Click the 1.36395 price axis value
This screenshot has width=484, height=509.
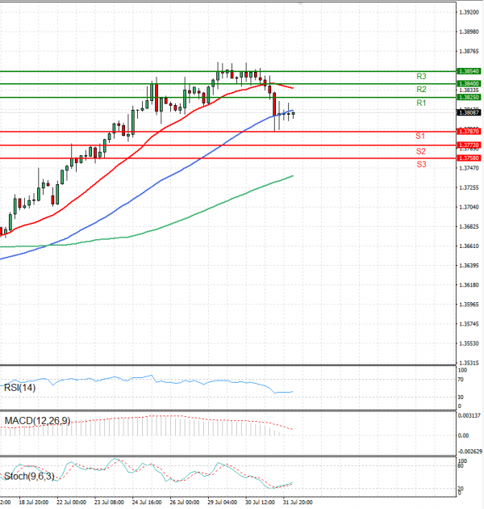tap(469, 266)
